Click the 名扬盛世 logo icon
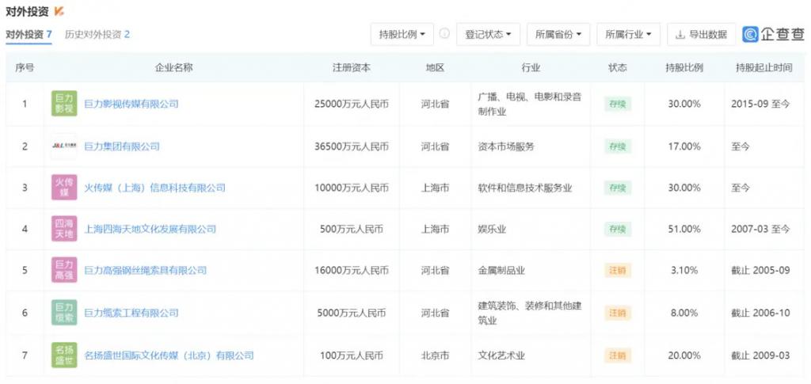Image resolution: width=811 pixels, height=384 pixels. pos(64,355)
